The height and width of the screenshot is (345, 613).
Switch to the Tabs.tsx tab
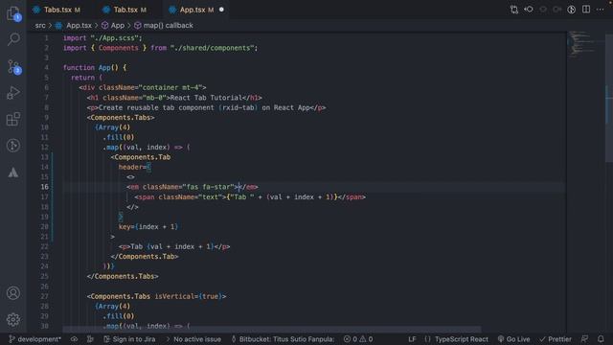tap(57, 10)
